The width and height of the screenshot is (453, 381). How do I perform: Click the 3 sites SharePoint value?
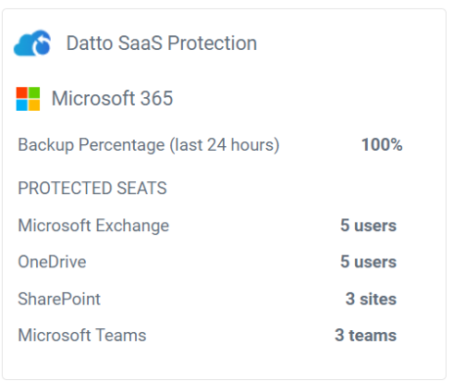371,299
